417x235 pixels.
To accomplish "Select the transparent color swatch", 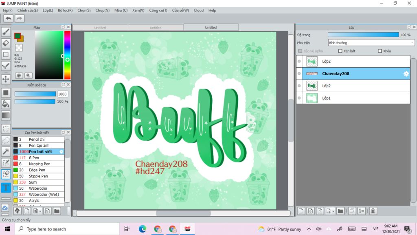I will tap(19, 48).
